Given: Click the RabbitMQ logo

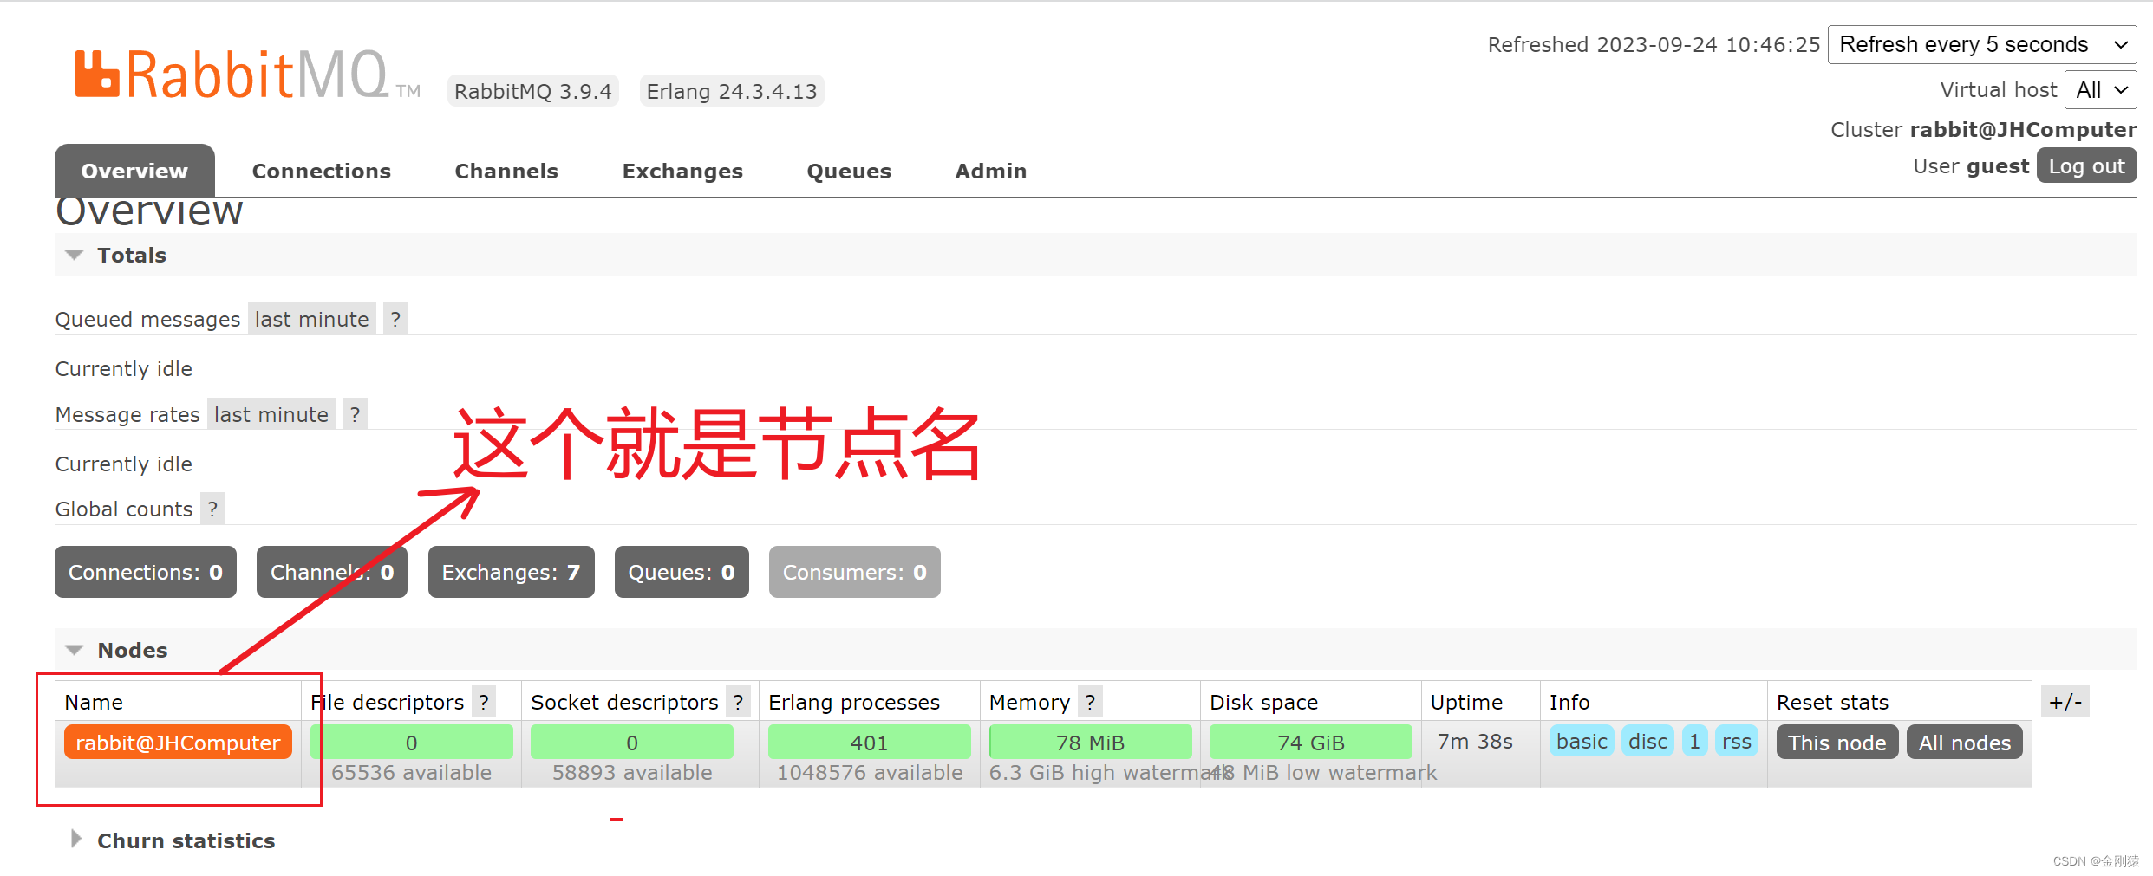Looking at the screenshot, I should (x=247, y=75).
